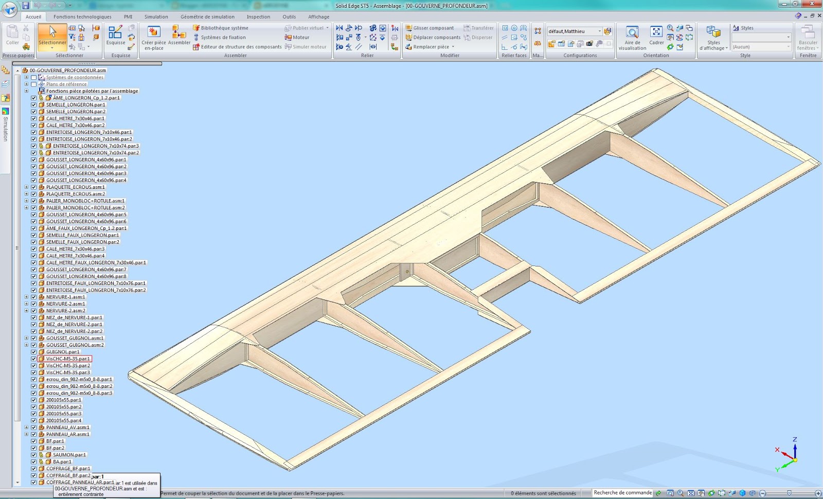Click the Help icon in the title area
The height and width of the screenshot is (499, 823).
tap(798, 16)
